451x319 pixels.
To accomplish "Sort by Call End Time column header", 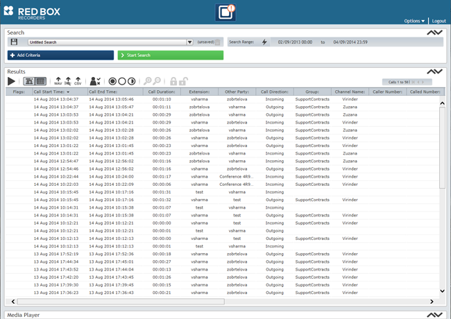I will click(x=115, y=92).
